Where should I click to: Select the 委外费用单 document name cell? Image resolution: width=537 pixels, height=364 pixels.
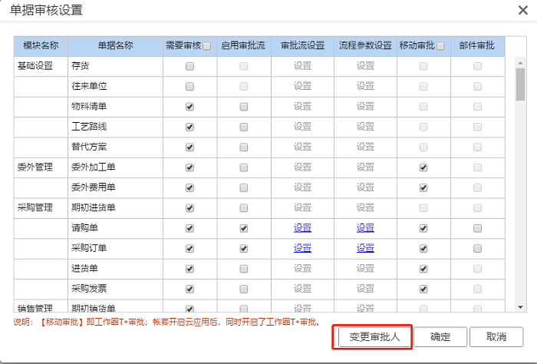[x=115, y=187]
